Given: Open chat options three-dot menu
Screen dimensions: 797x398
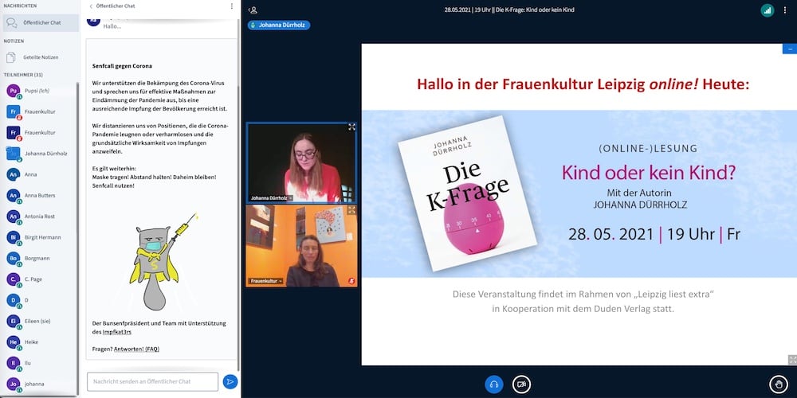Looking at the screenshot, I should pos(231,6).
